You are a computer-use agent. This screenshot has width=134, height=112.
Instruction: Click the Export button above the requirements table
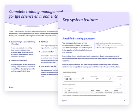coord(122,85)
